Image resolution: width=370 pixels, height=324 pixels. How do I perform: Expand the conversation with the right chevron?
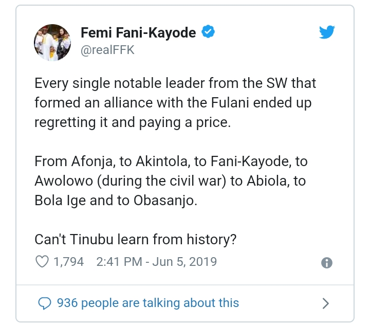click(325, 303)
